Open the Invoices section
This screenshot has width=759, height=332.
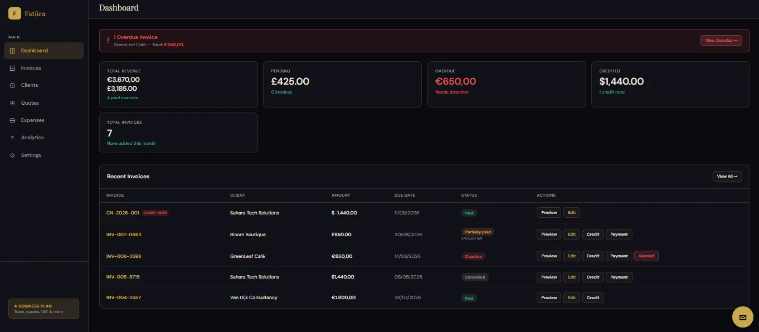43,68
